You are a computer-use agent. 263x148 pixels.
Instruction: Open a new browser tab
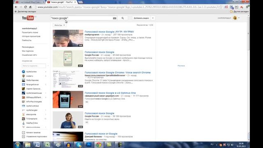point(81,2)
